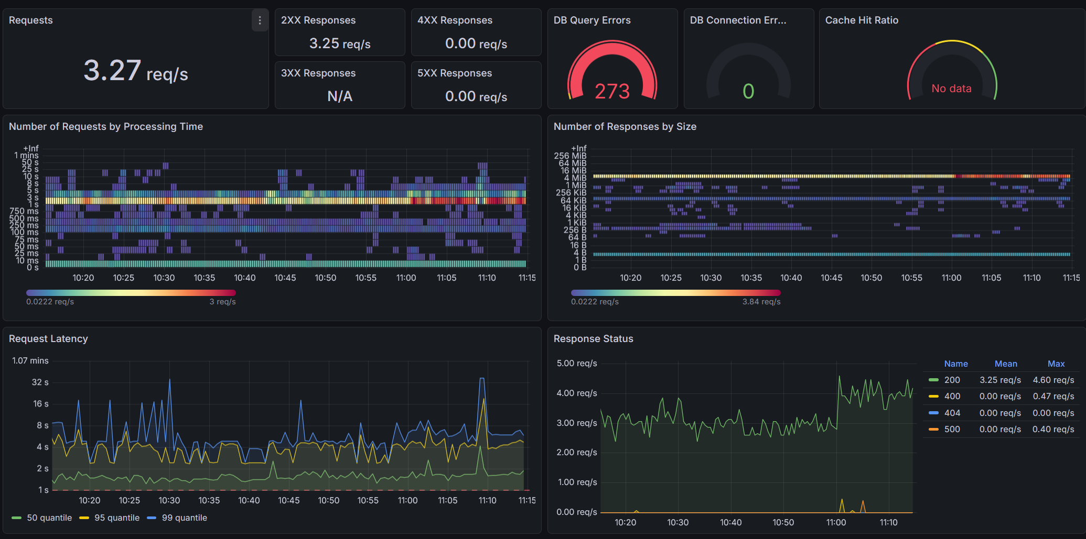Viewport: 1086px width, 539px height.
Task: Click the Cache Hit Ratio gauge showing No data
Action: 952,73
